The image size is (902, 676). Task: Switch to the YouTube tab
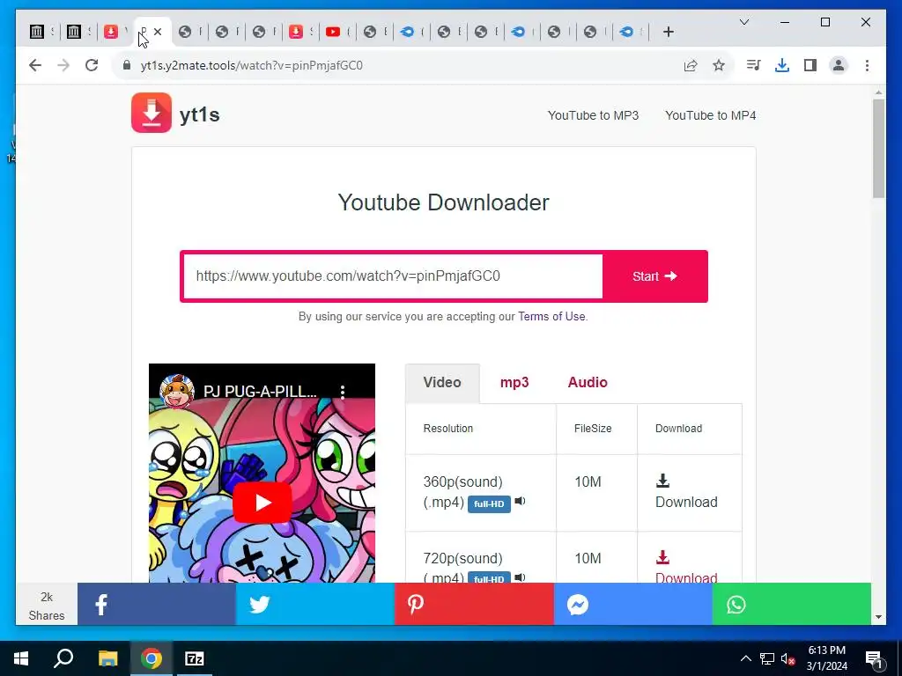(x=333, y=33)
